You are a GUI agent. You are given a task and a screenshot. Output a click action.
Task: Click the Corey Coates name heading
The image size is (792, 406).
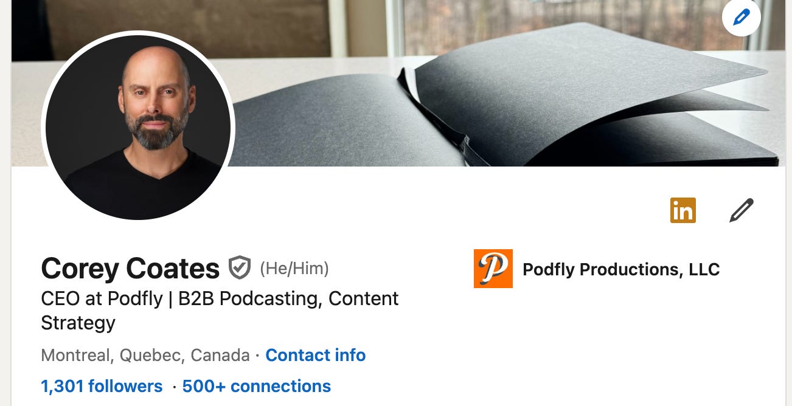click(x=130, y=268)
